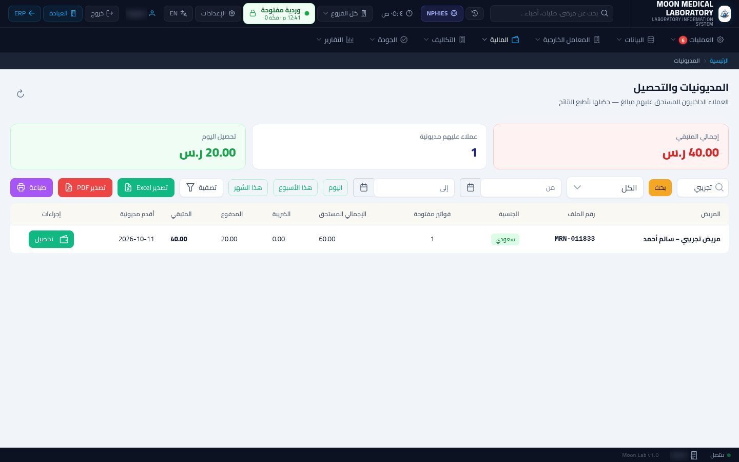Click the Moon Medical Laboratory logo

click(724, 13)
